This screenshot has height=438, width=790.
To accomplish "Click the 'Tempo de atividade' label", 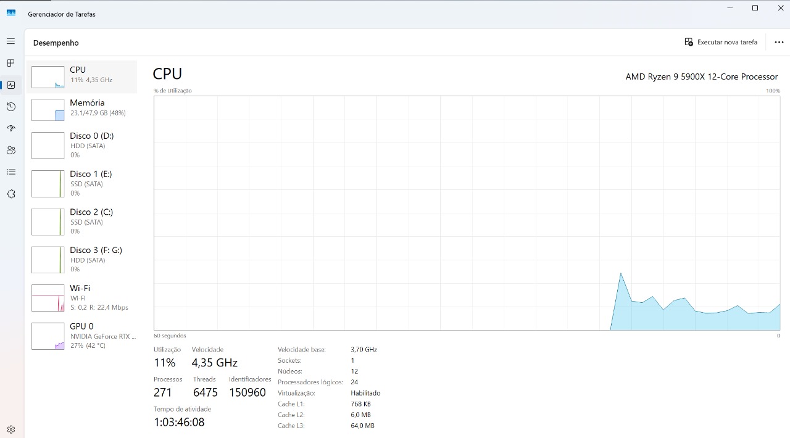I will (182, 409).
